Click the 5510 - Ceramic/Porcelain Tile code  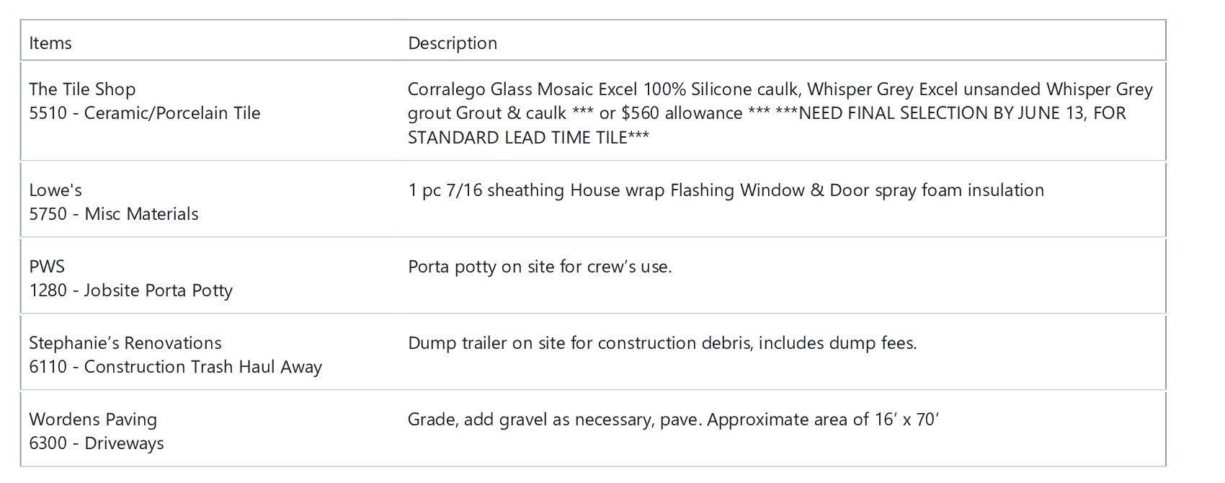[x=145, y=113]
